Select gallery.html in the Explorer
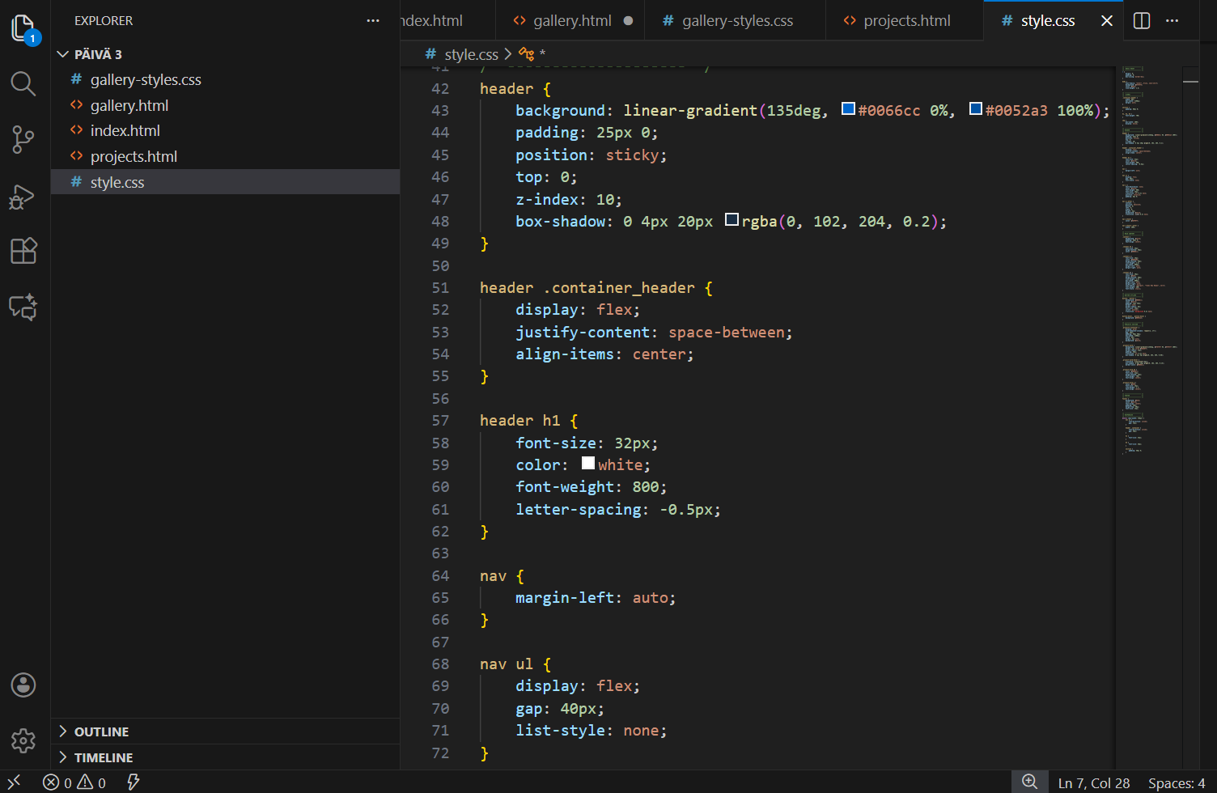The height and width of the screenshot is (793, 1217). [x=127, y=104]
